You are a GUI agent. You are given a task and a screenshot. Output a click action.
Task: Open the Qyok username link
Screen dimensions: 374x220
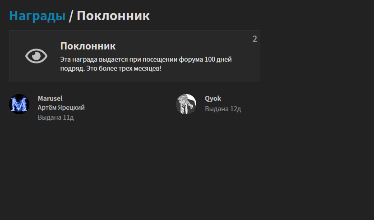[x=213, y=99]
